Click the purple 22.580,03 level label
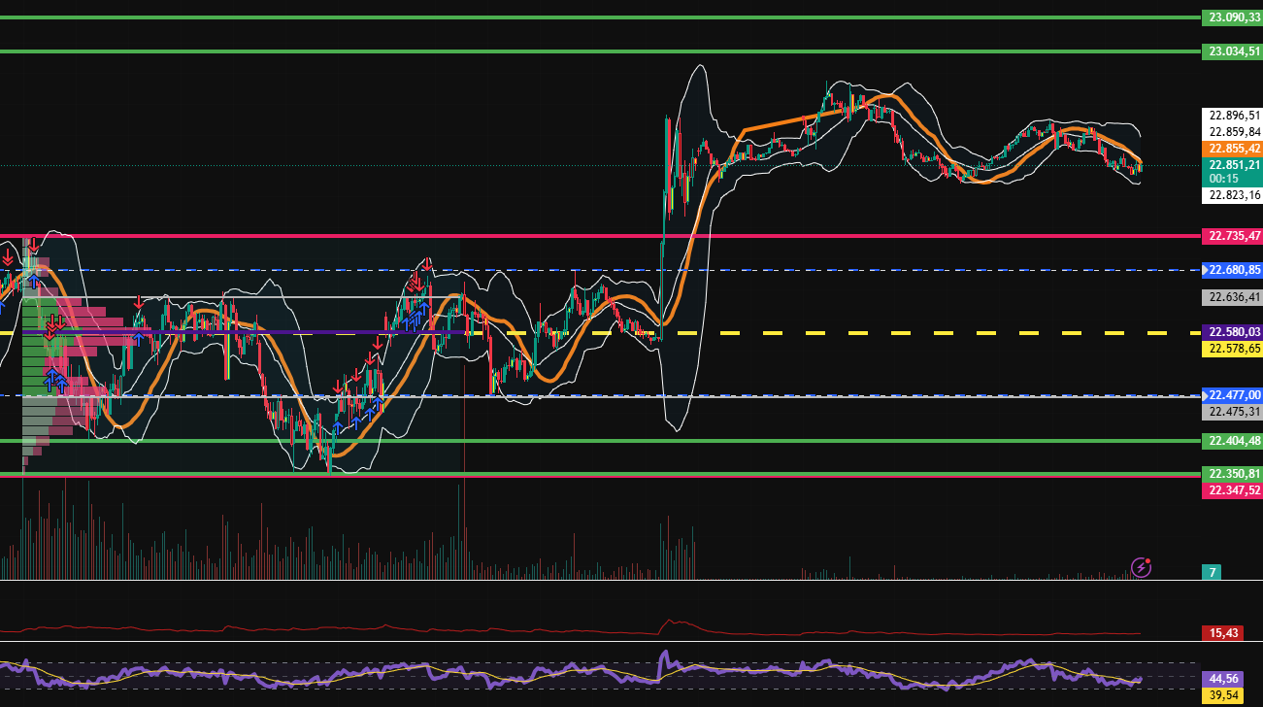This screenshot has height=707, width=1263. point(1233,332)
